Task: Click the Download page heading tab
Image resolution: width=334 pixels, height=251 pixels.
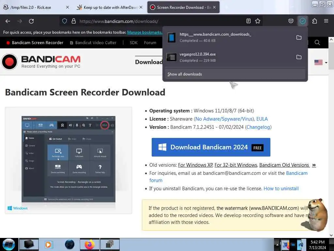Action: click(x=149, y=62)
